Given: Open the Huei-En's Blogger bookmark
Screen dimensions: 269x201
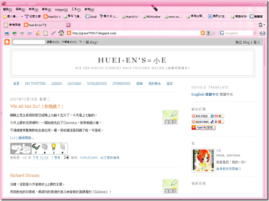Looking at the screenshot, I should pyautogui.click(x=52, y=16).
